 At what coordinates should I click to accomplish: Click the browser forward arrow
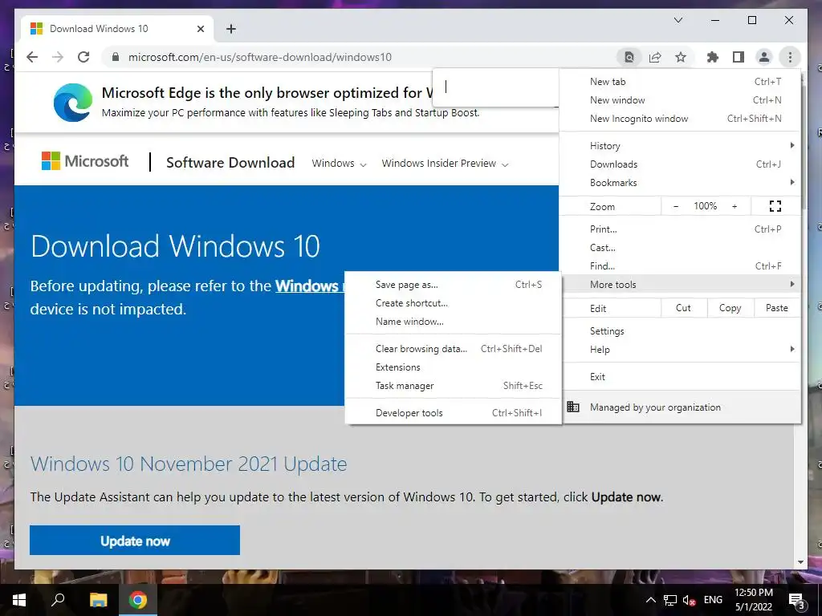[x=58, y=57]
